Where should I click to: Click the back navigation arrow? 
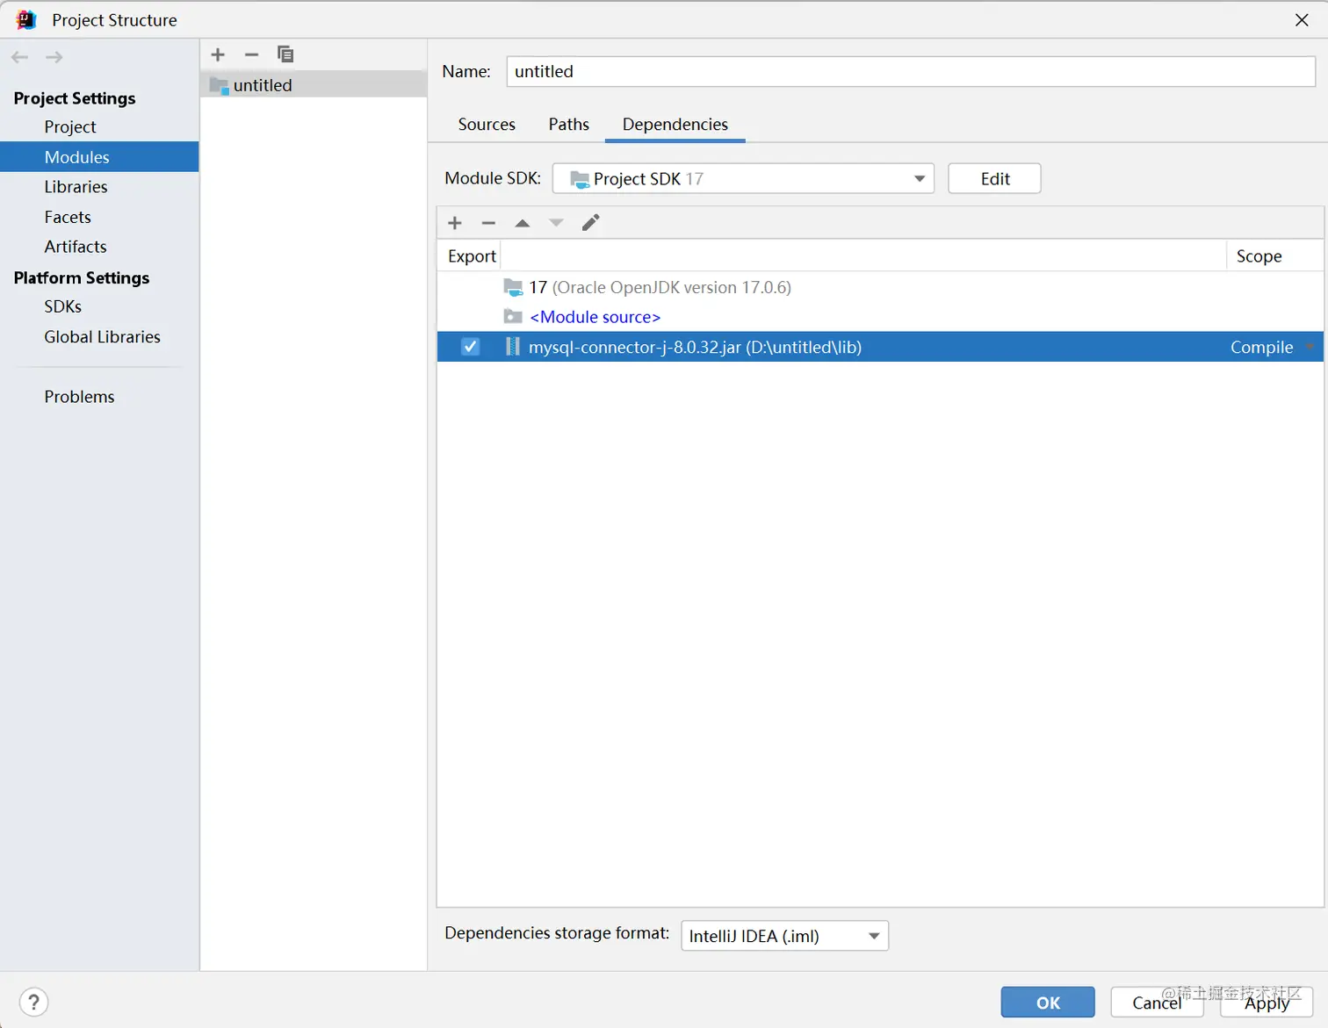pos(19,57)
